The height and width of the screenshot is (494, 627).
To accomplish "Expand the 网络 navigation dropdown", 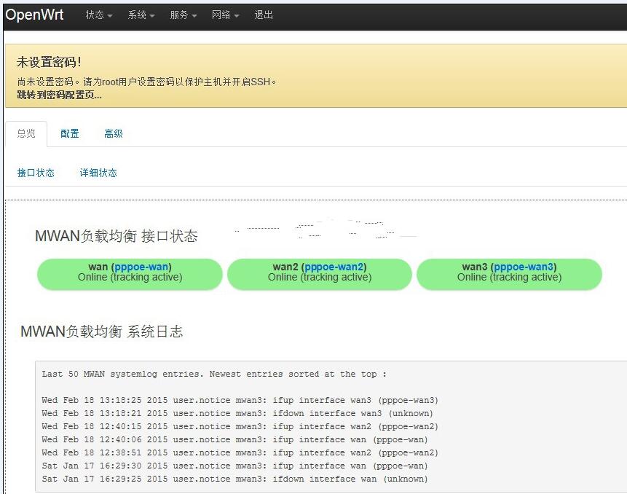I will 225,15.
